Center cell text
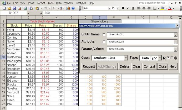 144,8
